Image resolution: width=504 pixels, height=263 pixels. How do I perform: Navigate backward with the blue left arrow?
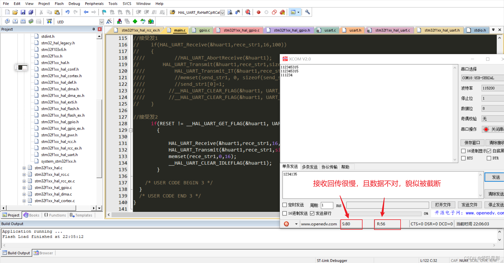[x=86, y=12]
